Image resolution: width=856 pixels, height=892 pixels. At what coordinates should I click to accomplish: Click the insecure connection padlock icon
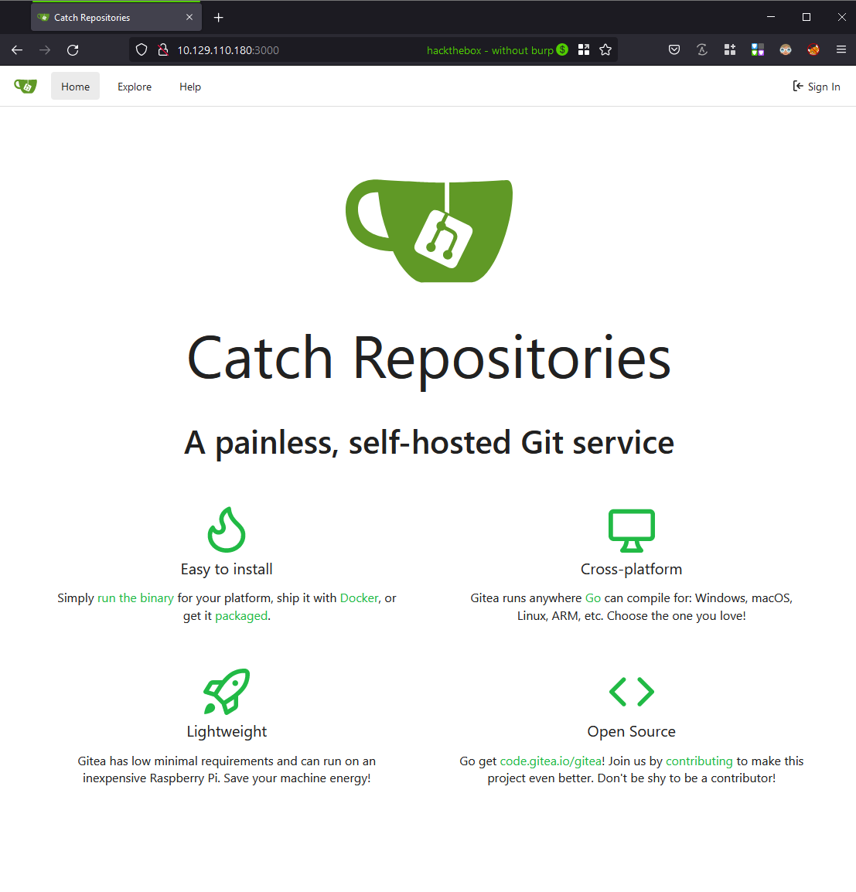tap(162, 49)
